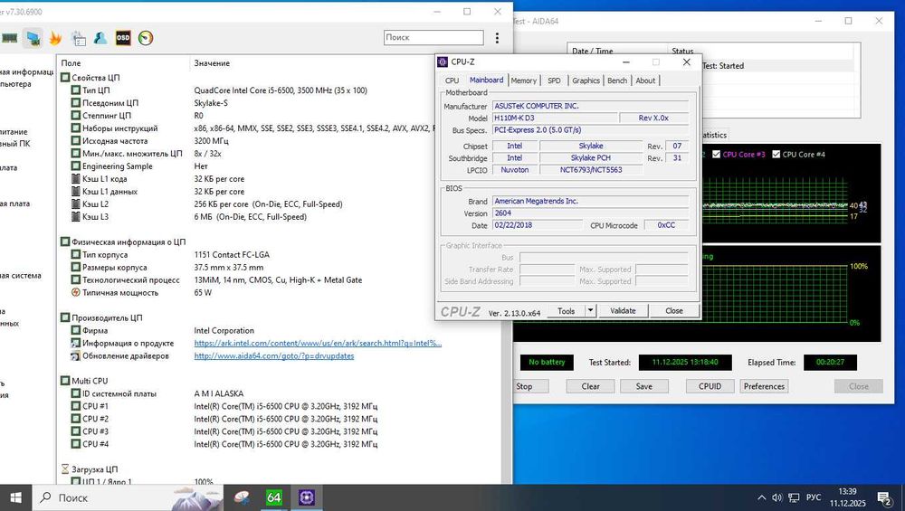
Task: Click the chip icon beside Кэш L3
Action: click(76, 217)
